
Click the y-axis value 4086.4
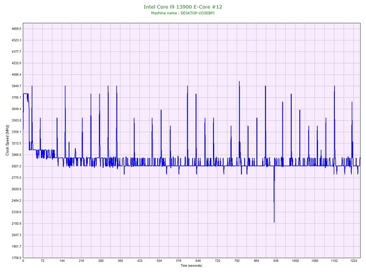click(16, 74)
